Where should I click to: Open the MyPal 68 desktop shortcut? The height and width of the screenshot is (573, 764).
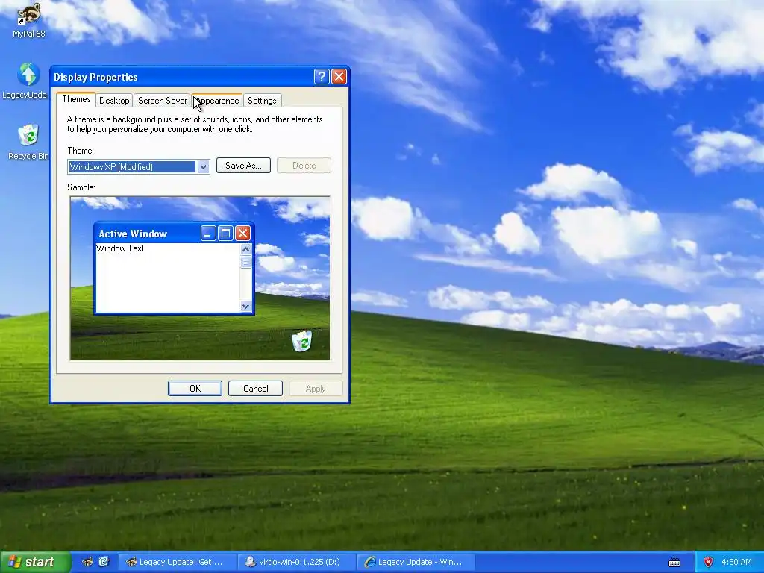[x=28, y=19]
